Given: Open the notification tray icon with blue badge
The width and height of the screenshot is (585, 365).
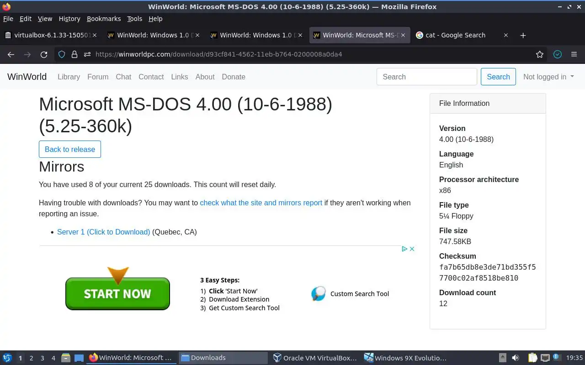Looking at the screenshot, I should coord(557,358).
